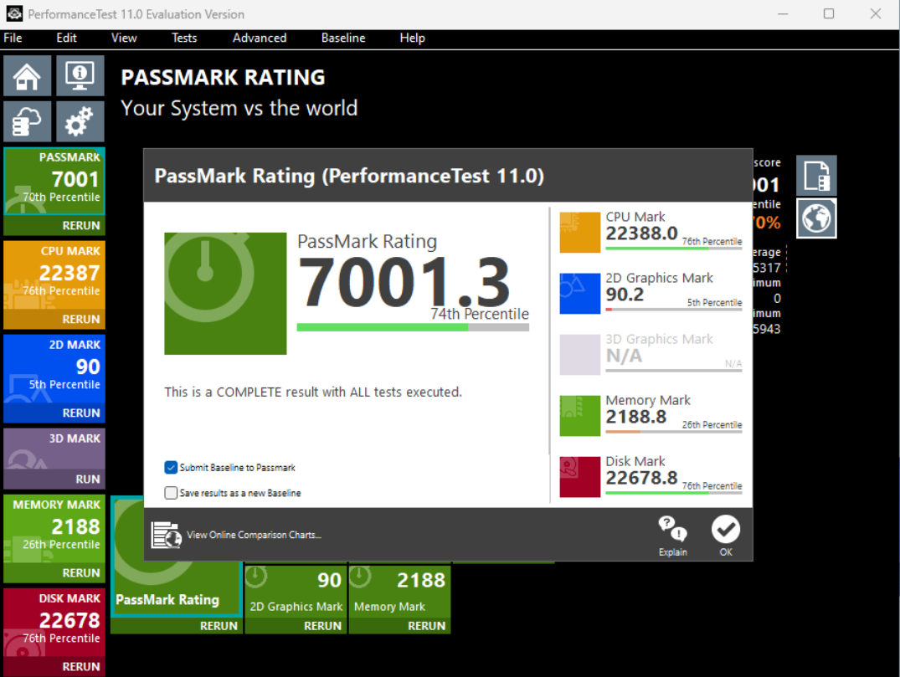Click the CPU Mark chip icon

click(x=579, y=231)
